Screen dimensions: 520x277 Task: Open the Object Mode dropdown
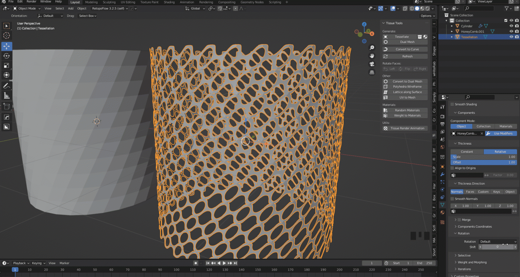pos(26,8)
